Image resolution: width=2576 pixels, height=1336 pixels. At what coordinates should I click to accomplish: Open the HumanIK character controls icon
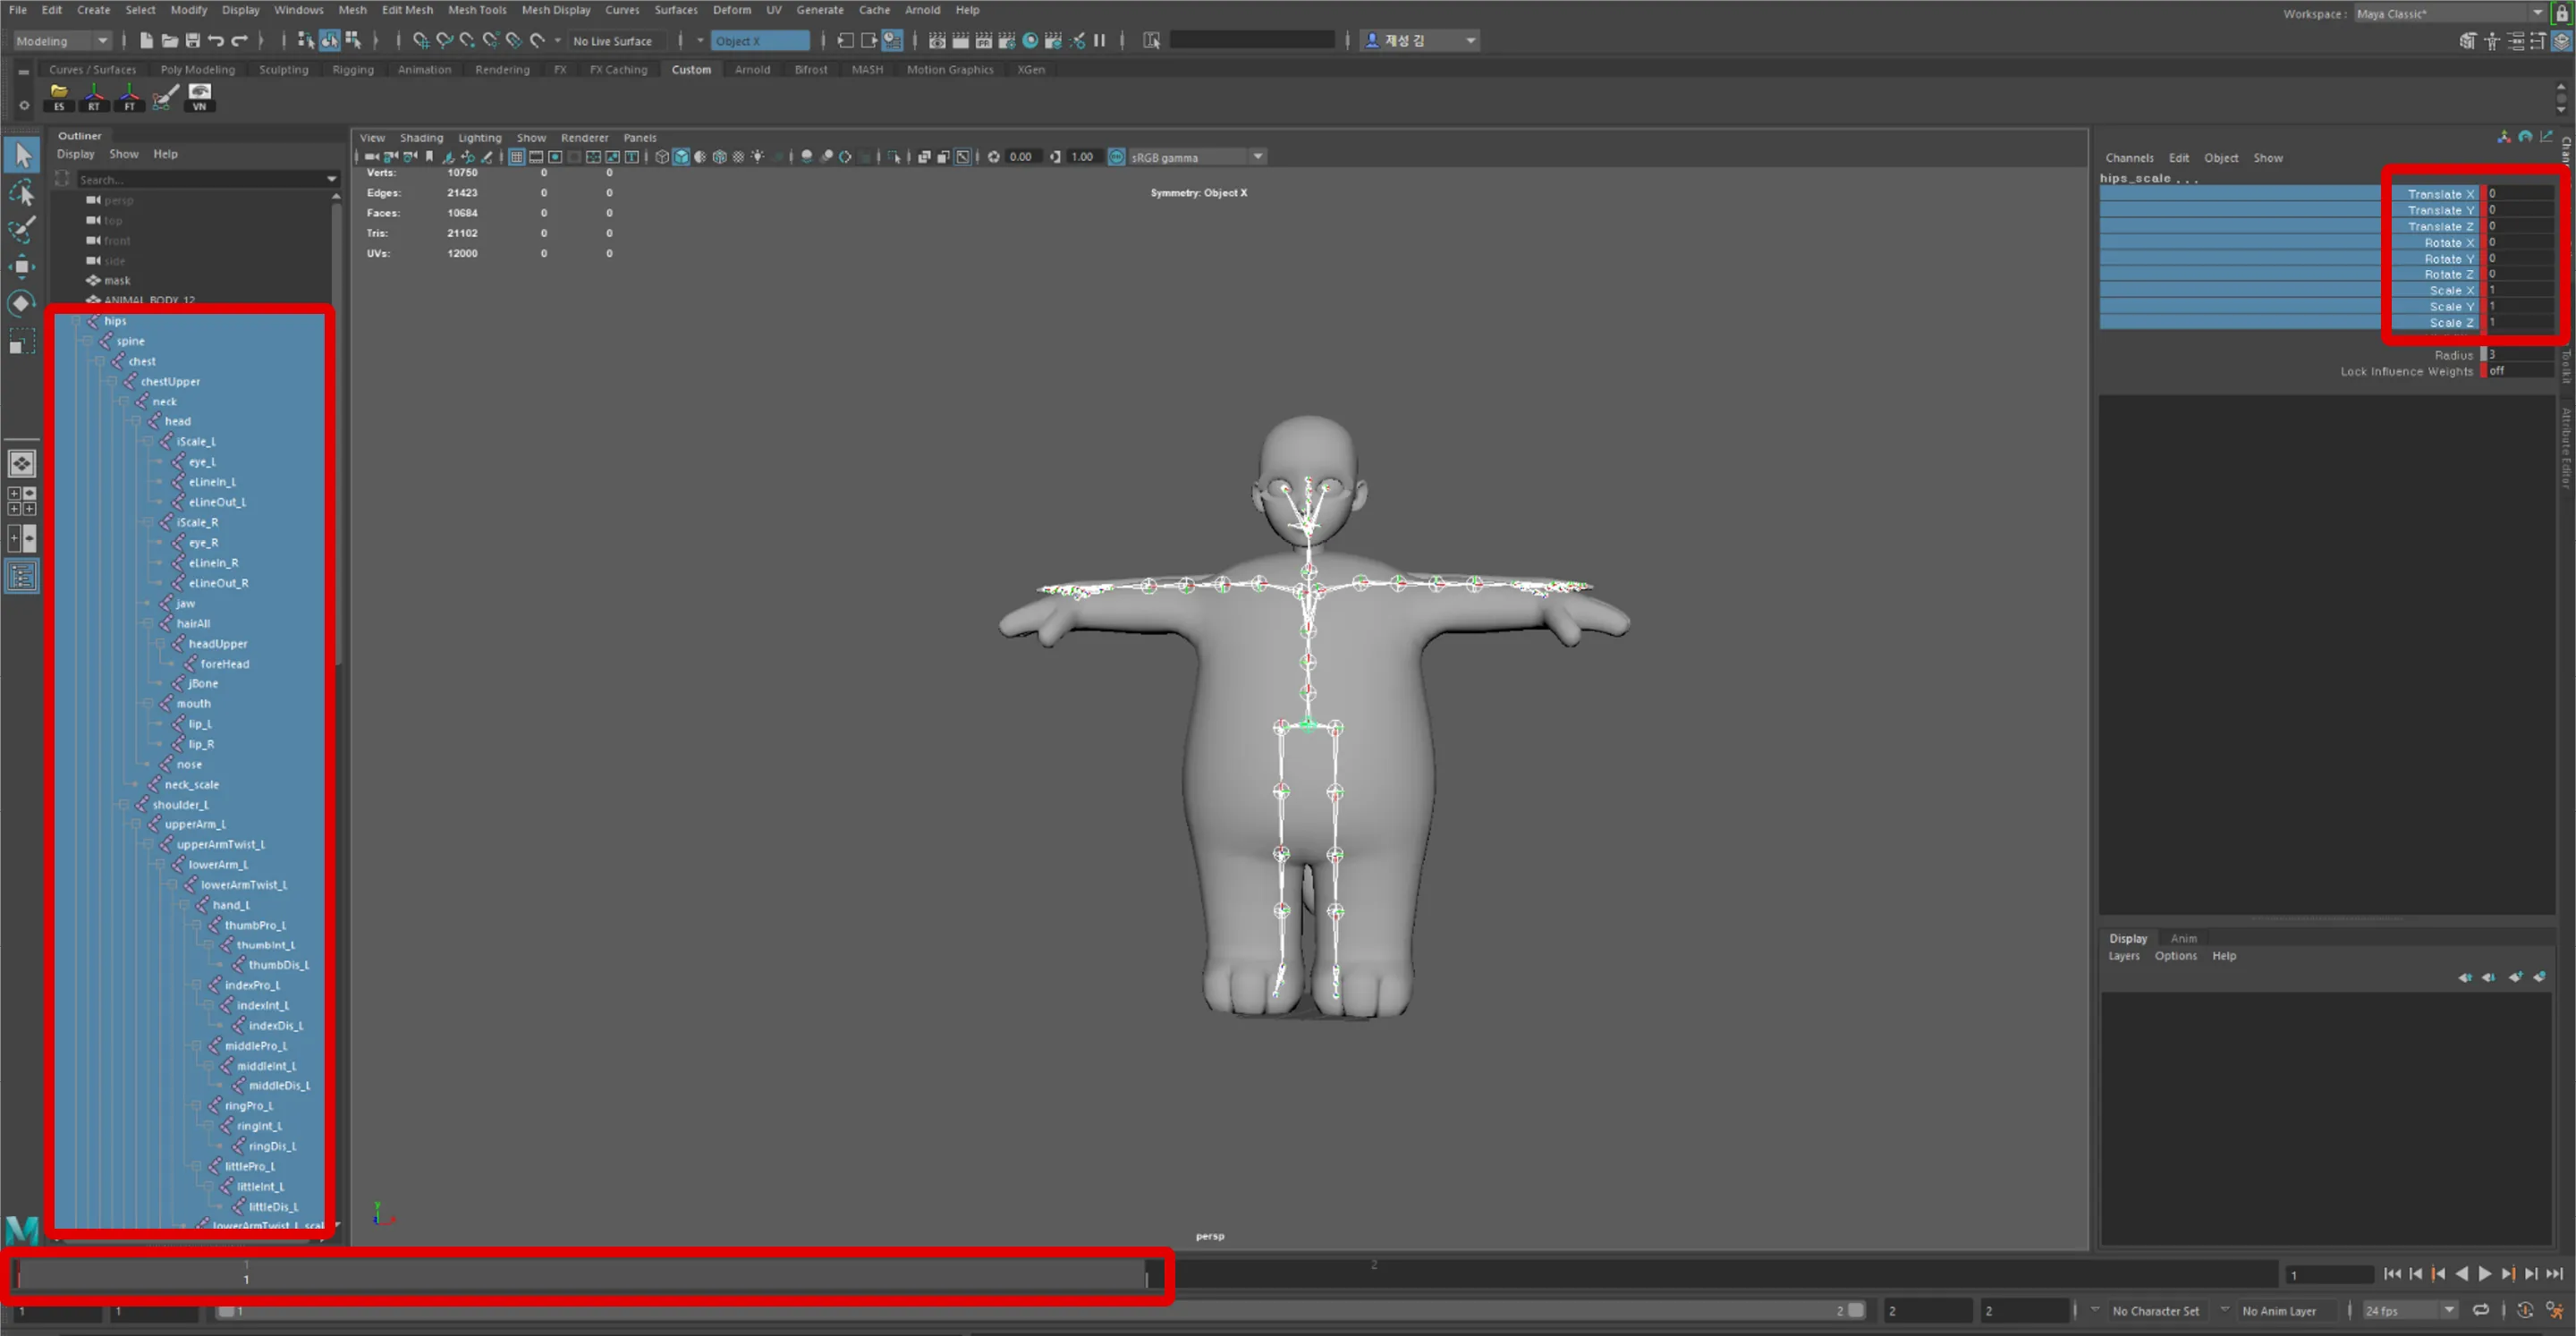(2491, 41)
